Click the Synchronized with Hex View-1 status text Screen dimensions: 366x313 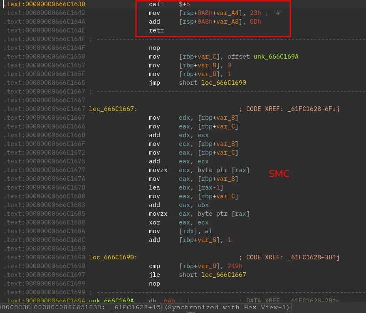[x=227, y=308]
